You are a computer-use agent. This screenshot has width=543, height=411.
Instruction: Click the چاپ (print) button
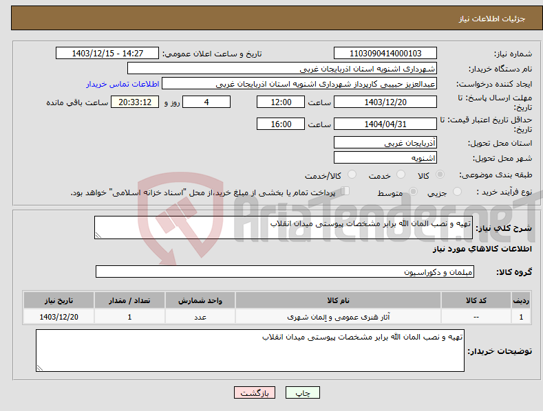click(302, 392)
